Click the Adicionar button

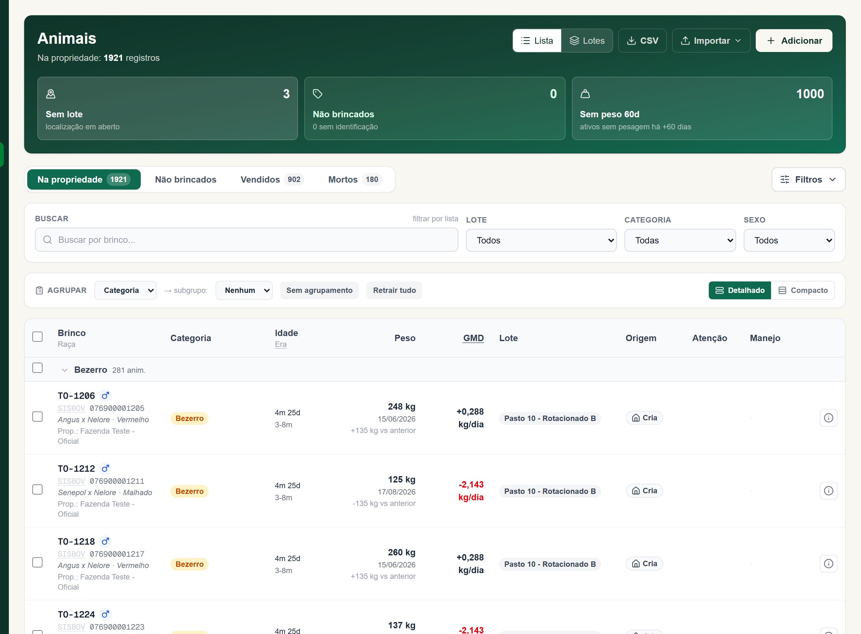(x=794, y=41)
